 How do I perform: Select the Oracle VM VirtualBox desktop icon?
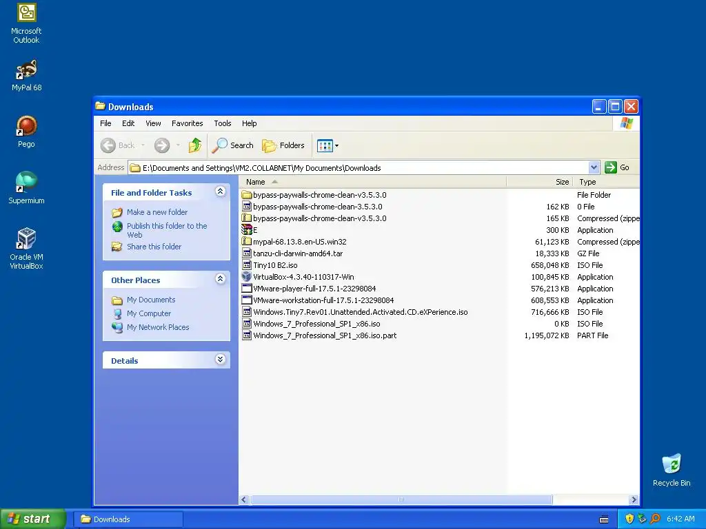pos(26,248)
